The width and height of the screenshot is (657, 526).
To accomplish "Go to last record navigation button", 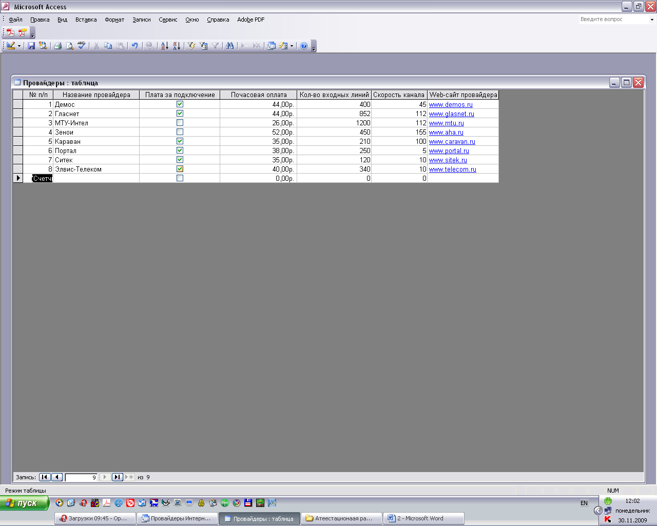I will pos(117,477).
